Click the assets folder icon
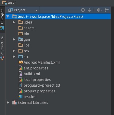114x115 pixels. coord(21,28)
